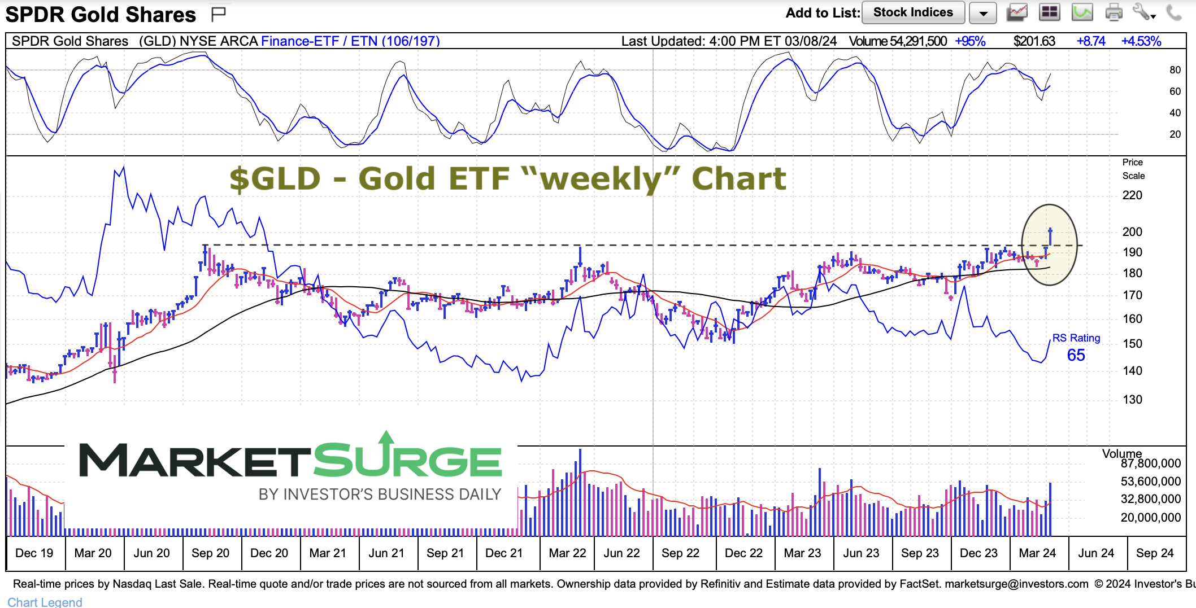Open the chart view icon with trend lines
Image resolution: width=1196 pixels, height=608 pixels.
(1016, 12)
